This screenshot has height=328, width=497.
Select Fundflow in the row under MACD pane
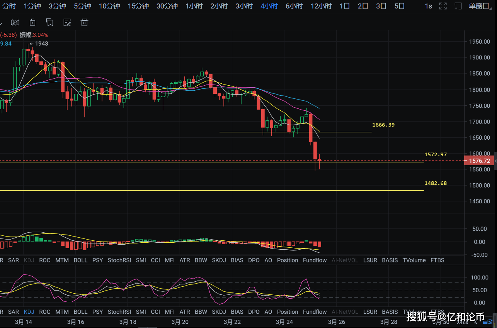[315, 260]
